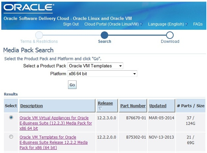Image resolution: width=207 pixels, height=153 pixels.
Task: Click the Download step circle
Action: [x=170, y=35]
